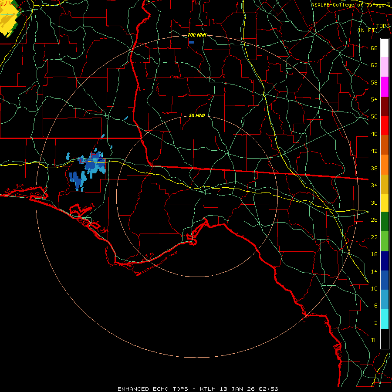Click the legend value 6
The image size is (392, 392).
375,306
